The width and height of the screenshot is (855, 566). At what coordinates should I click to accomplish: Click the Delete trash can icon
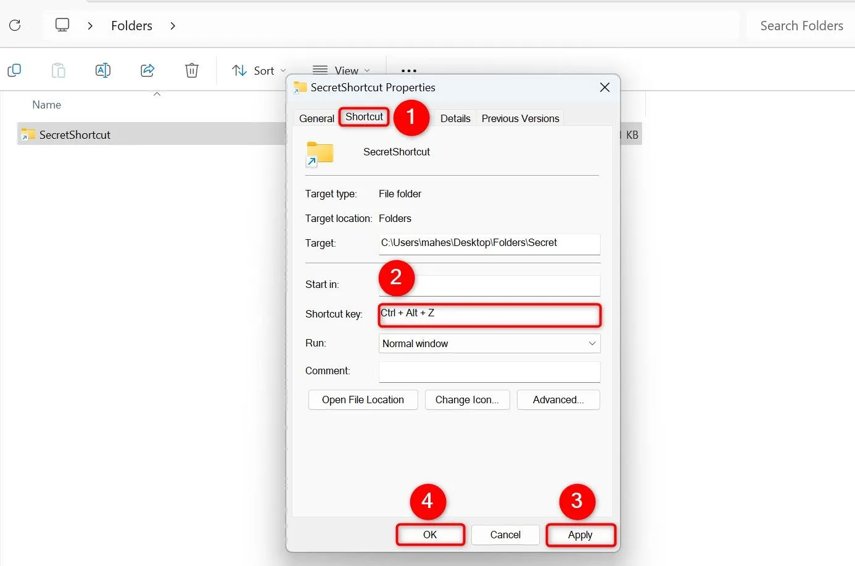192,70
